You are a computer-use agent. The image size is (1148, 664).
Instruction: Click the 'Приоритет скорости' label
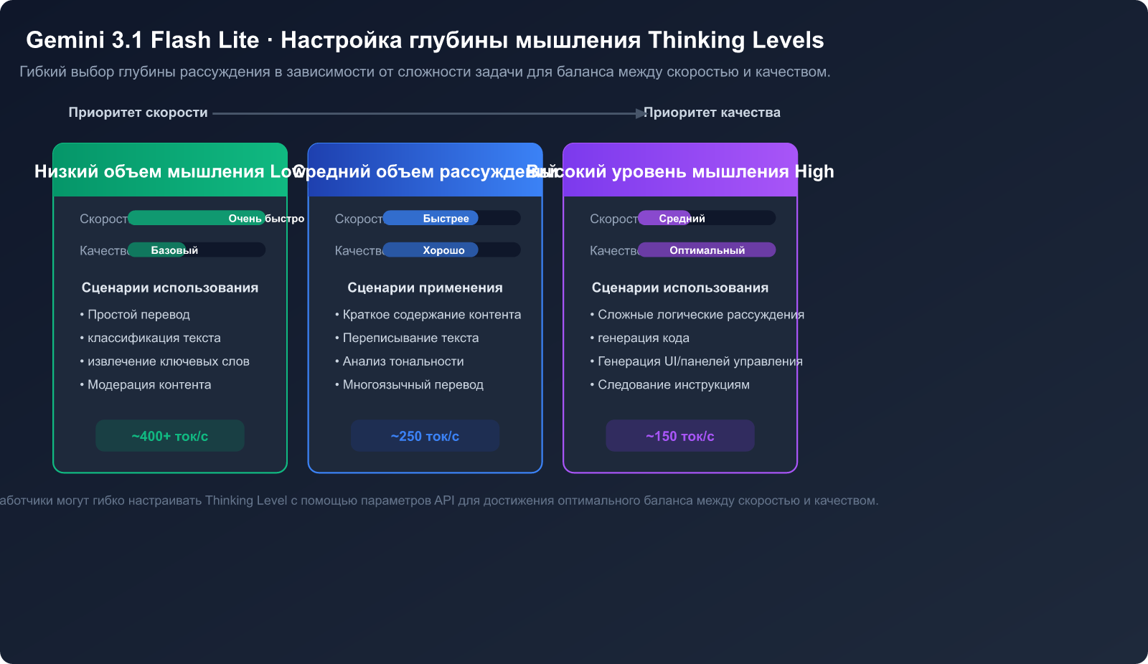138,113
